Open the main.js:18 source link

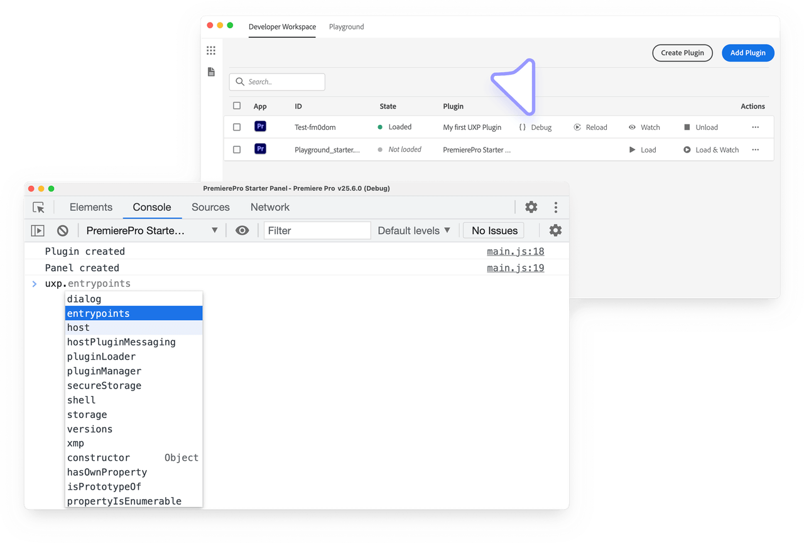point(515,251)
